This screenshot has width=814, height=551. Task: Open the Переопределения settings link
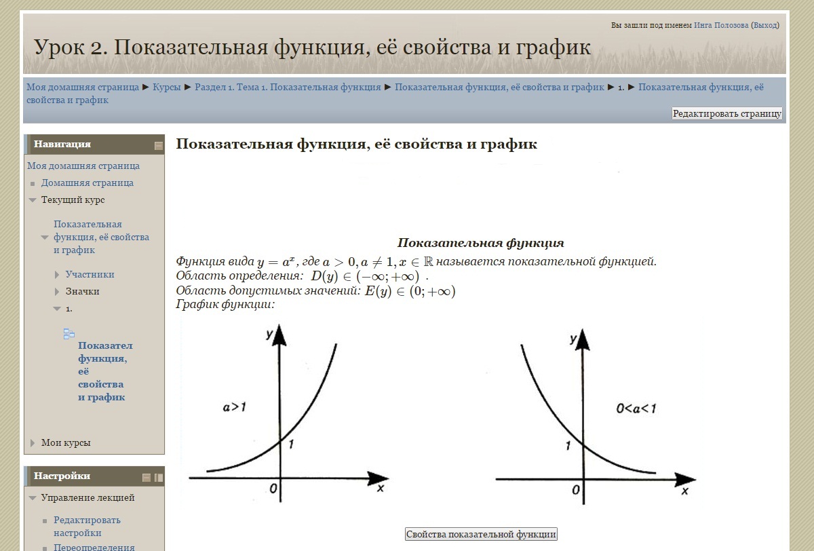[x=94, y=547]
